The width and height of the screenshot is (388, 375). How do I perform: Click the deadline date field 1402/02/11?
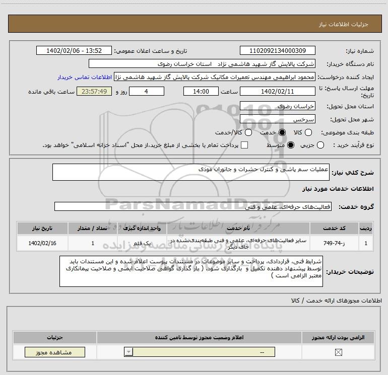277,92
